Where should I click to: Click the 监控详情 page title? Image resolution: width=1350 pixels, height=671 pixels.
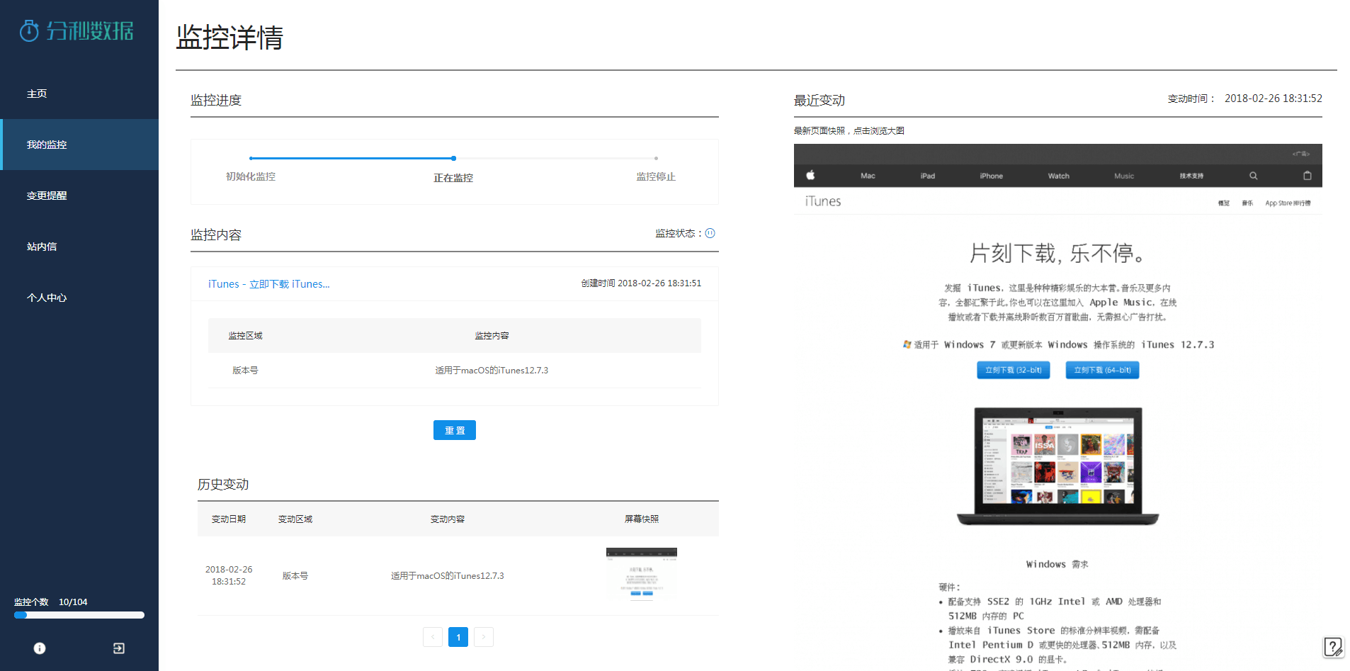point(229,38)
